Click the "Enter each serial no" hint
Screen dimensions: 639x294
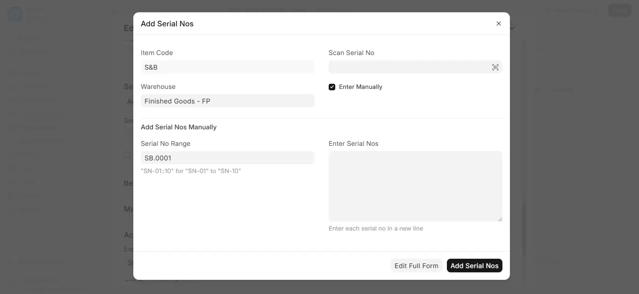coord(376,229)
